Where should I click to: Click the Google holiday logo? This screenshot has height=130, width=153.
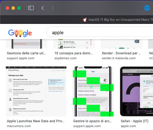click(x=20, y=33)
